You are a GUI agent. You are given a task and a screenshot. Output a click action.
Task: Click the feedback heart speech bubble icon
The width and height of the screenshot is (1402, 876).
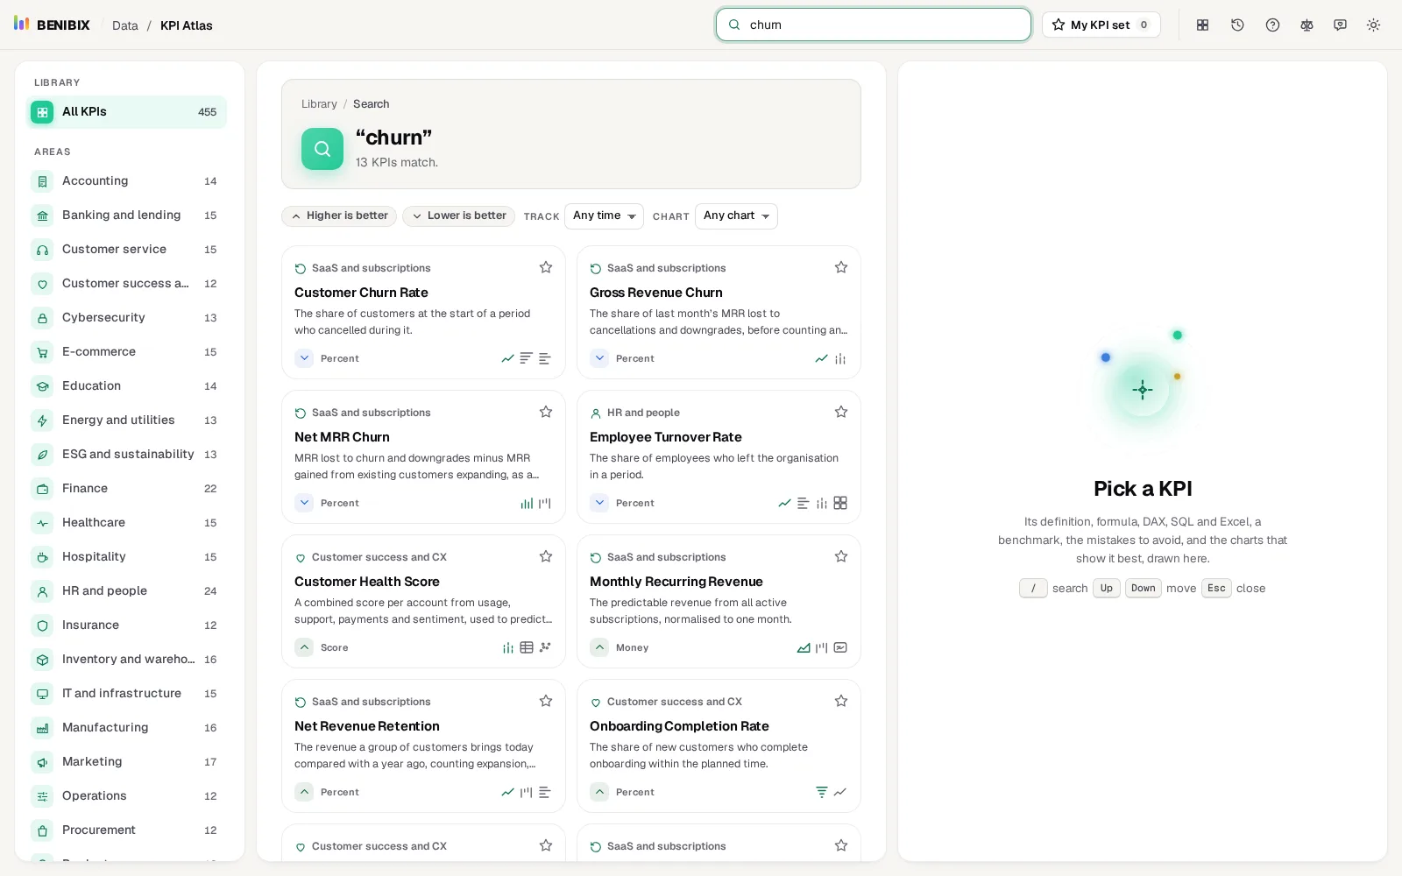coord(1340,25)
